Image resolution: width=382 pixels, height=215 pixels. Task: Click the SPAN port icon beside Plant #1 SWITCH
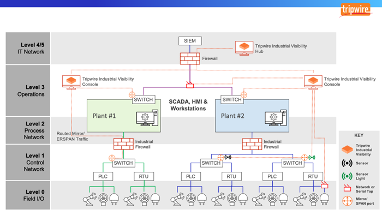tap(132, 95)
